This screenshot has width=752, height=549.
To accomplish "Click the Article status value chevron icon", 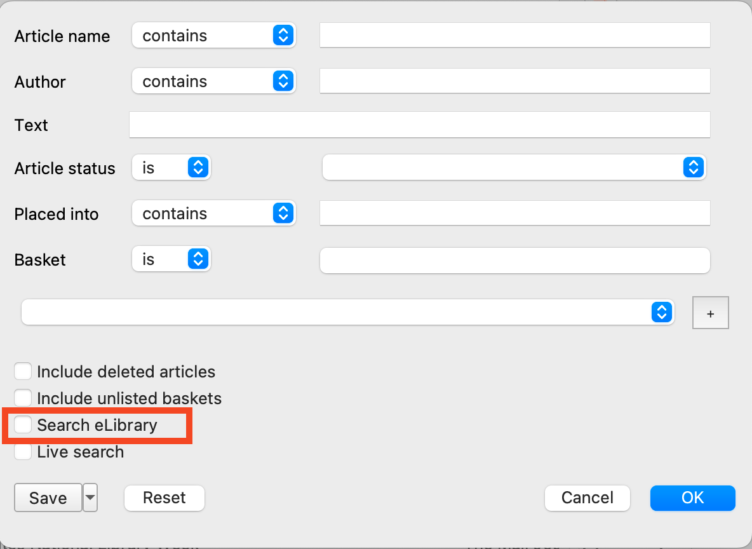I will 694,167.
